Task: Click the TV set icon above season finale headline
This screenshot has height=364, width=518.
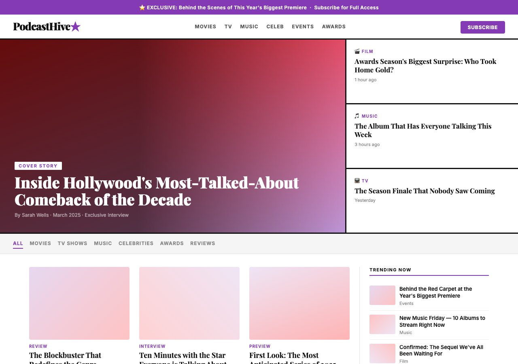Action: click(357, 180)
